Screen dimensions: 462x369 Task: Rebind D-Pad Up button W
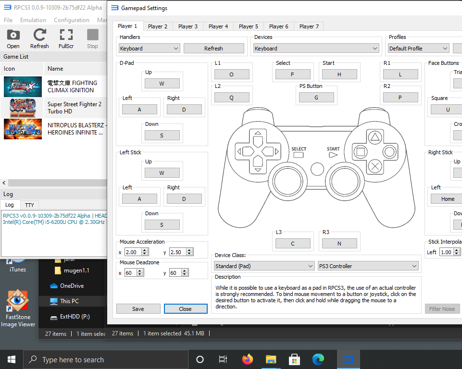[162, 83]
